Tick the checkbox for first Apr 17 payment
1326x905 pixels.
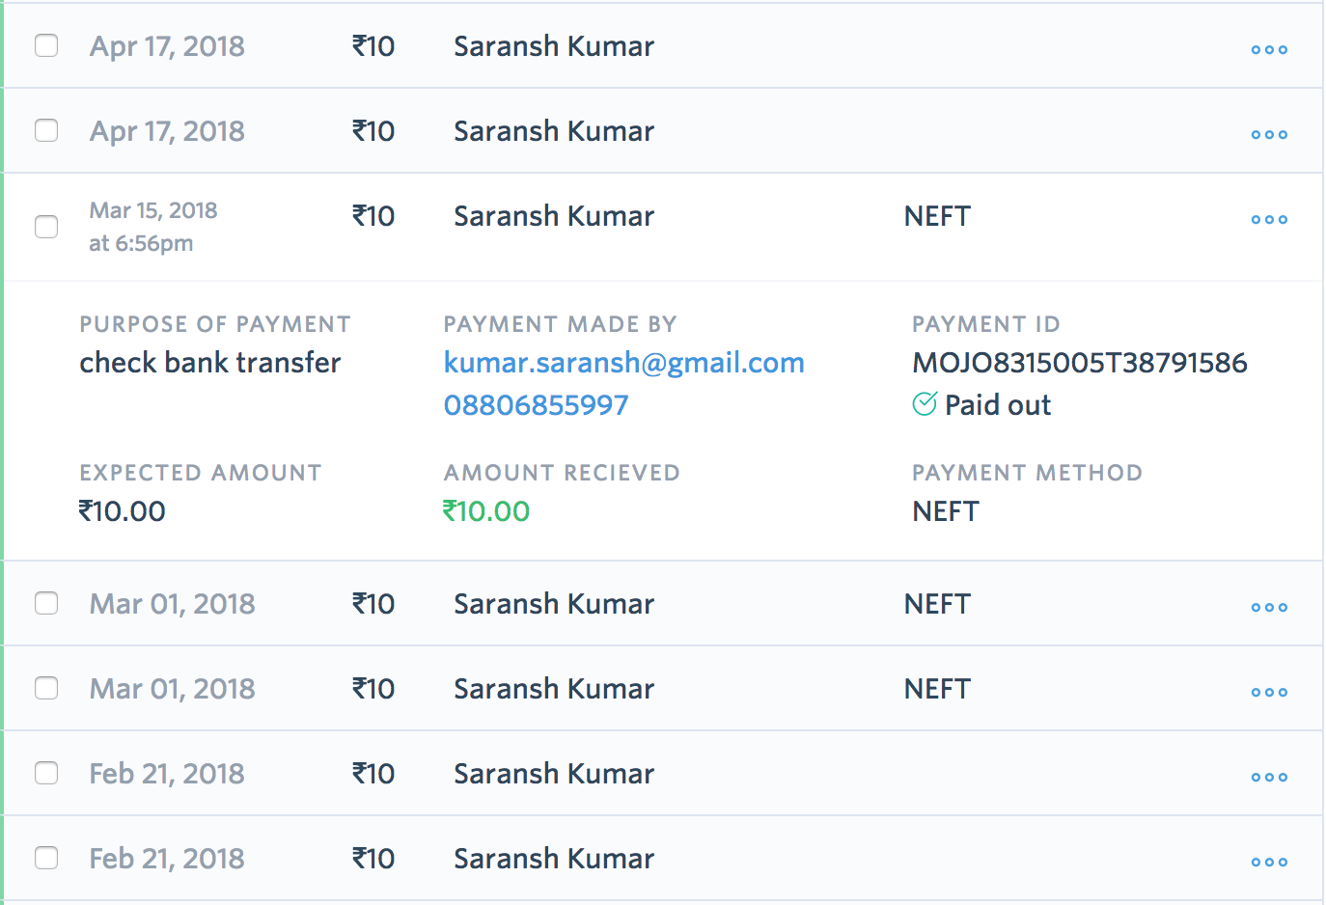coord(46,45)
